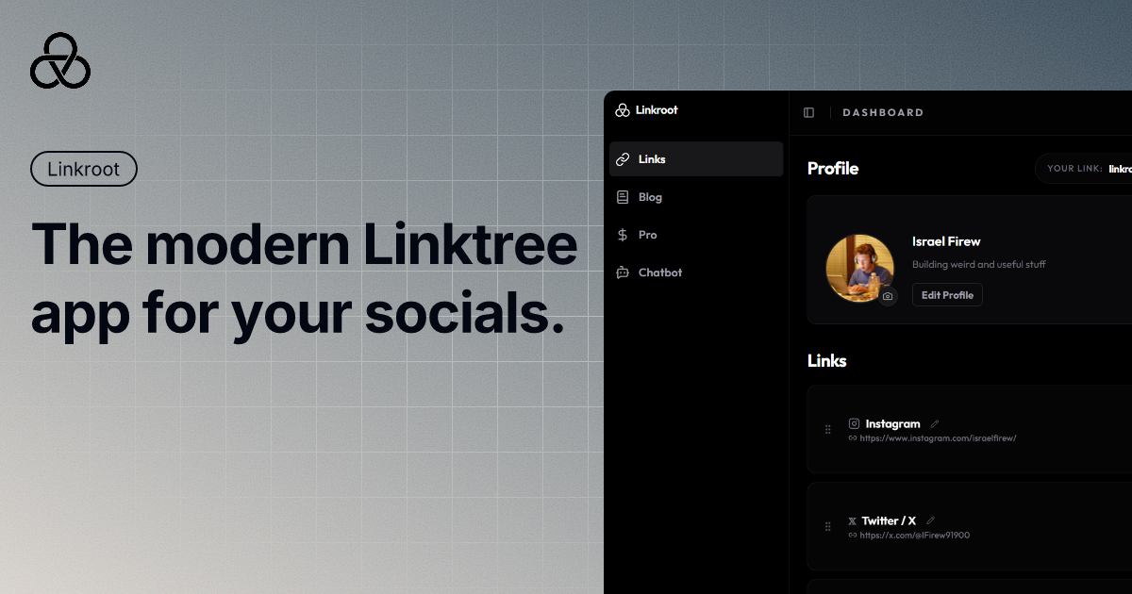Click the camera icon on the profile avatar
The image size is (1132, 594).
pos(888,298)
